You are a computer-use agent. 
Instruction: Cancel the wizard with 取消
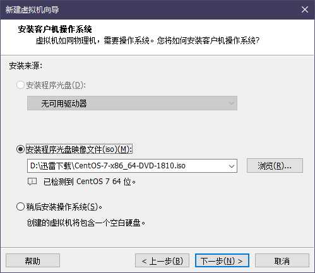click(282, 261)
